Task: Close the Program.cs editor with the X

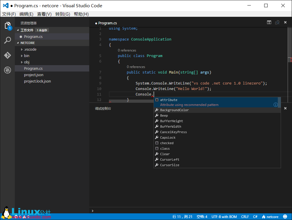Action: click(285, 22)
